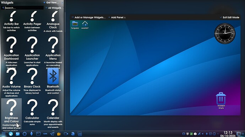
Task: Open the video camera taskbar icon
Action: pos(66,134)
